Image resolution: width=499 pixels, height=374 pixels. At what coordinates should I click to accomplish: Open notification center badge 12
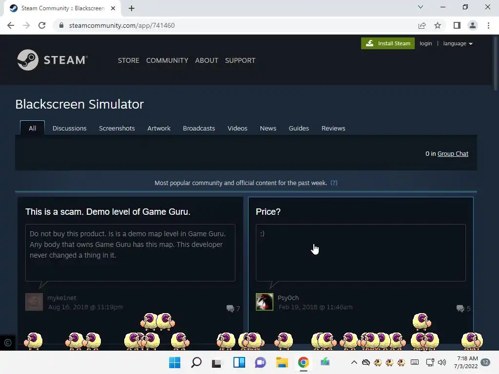click(485, 362)
